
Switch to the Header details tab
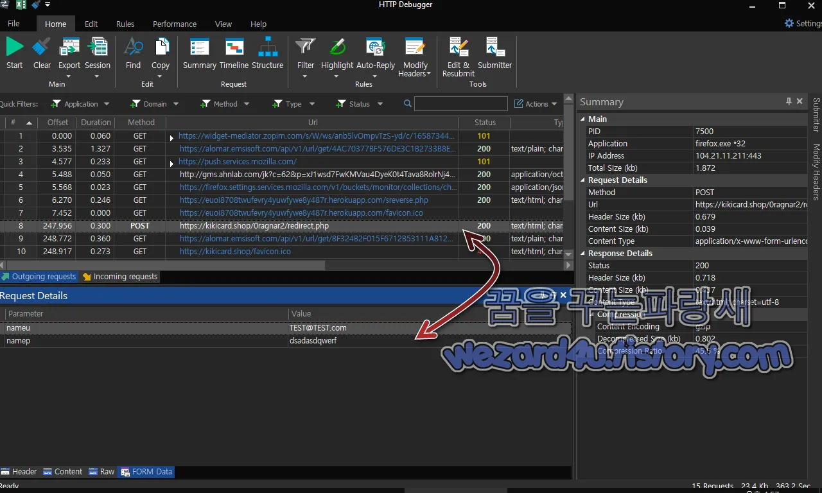[x=19, y=471]
